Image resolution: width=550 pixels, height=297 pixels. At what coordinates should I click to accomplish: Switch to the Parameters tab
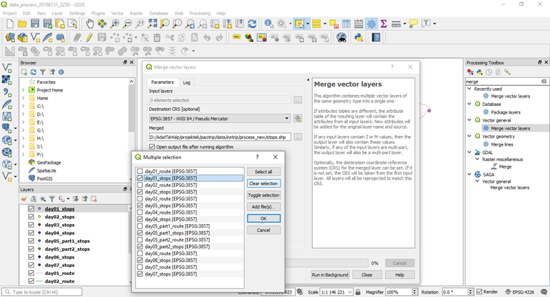162,82
